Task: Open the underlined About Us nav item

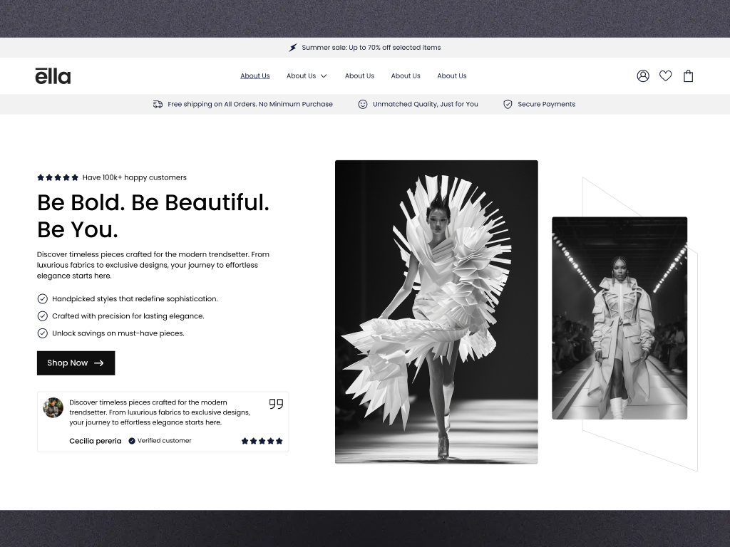Action: pyautogui.click(x=255, y=75)
